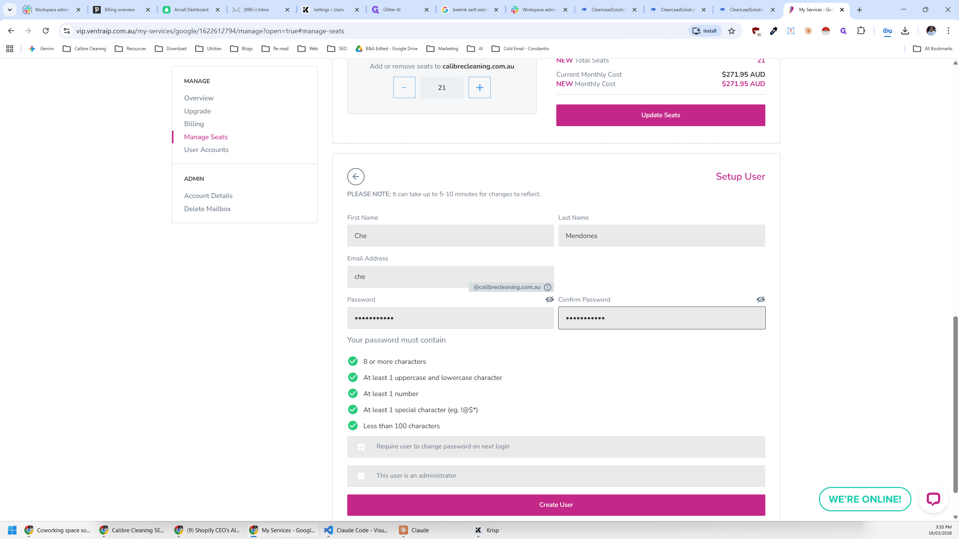
Task: Open Claude app in taskbar
Action: [414, 530]
